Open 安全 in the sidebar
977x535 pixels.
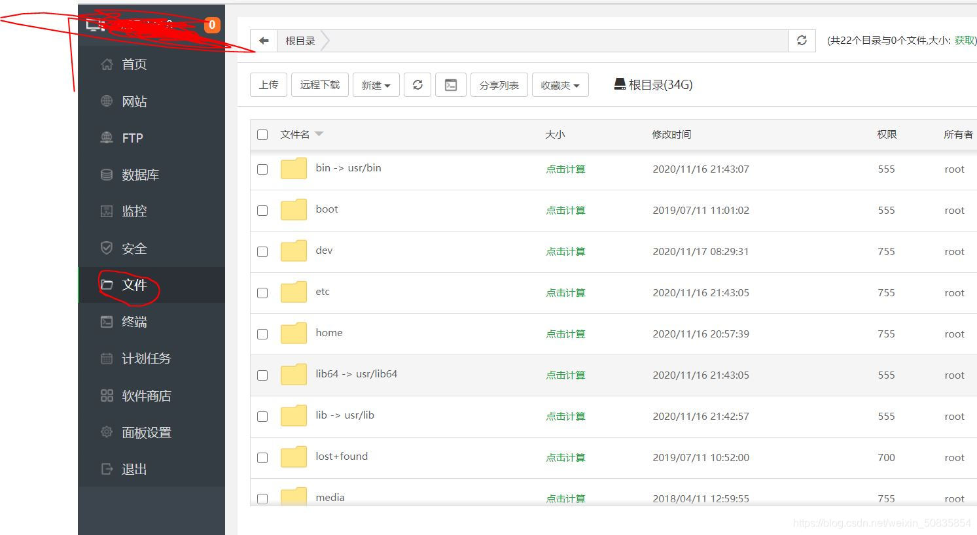[x=151, y=249]
